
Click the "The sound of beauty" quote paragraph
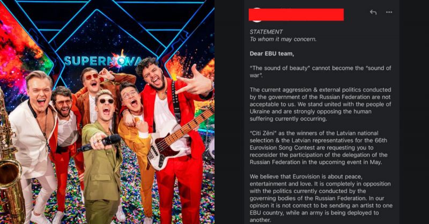320,72
